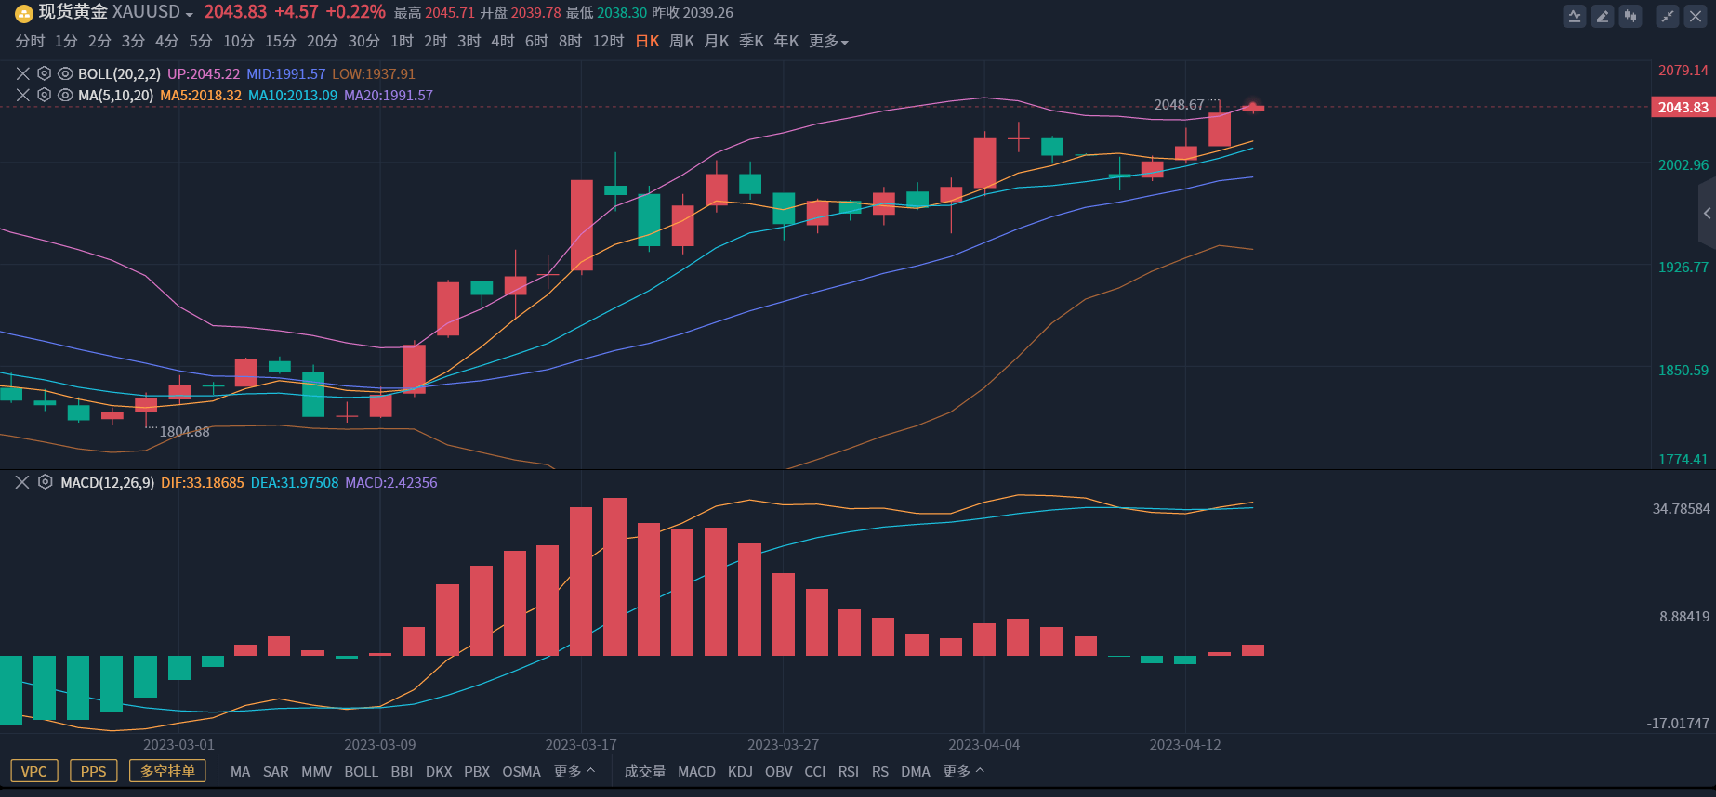Expand the right side panel arrow

pyautogui.click(x=1708, y=214)
